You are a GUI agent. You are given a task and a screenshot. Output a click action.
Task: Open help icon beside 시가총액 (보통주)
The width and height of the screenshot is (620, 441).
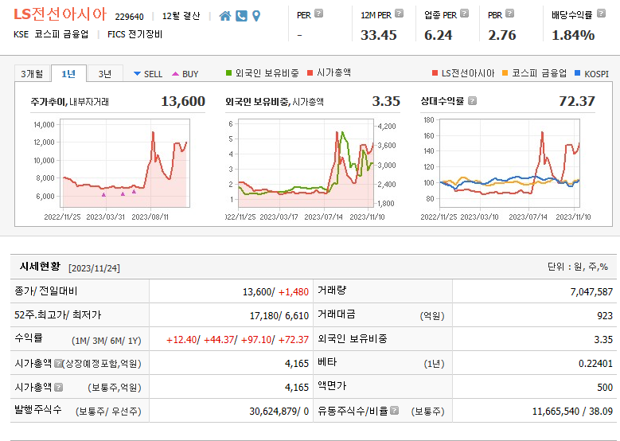point(59,387)
